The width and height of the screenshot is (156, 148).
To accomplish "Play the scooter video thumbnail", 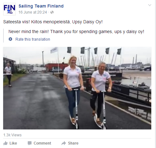I will pyautogui.click(x=77, y=88).
